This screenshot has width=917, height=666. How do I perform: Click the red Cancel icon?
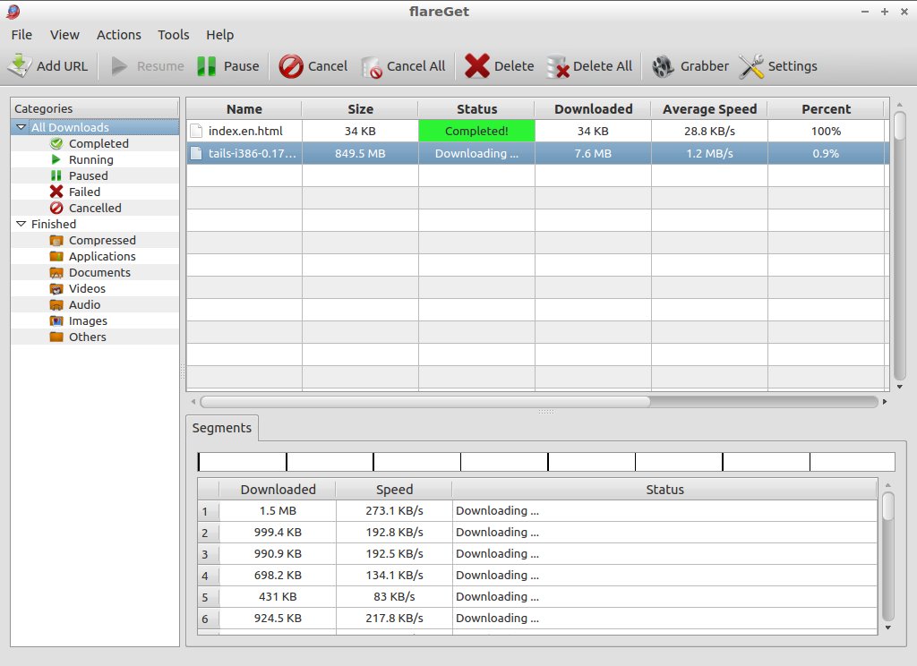click(291, 66)
